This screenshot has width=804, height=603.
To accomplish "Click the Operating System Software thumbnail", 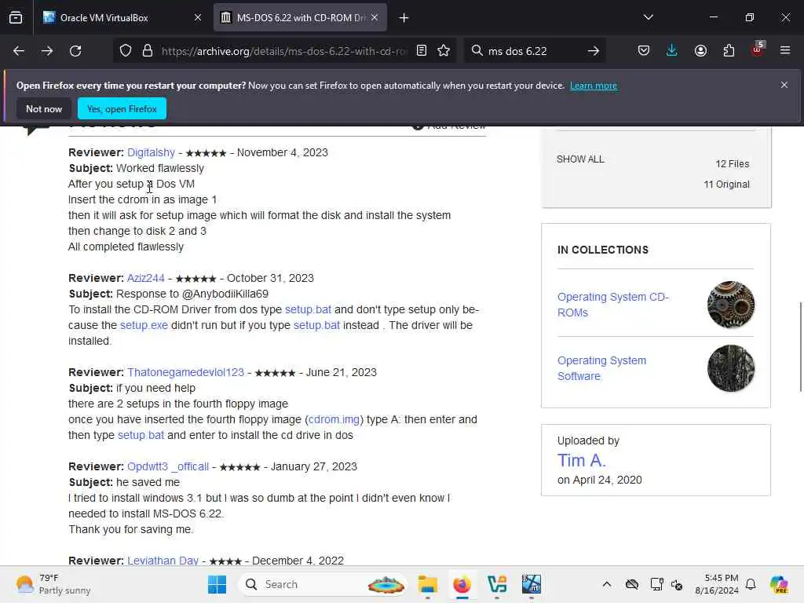I will (731, 368).
